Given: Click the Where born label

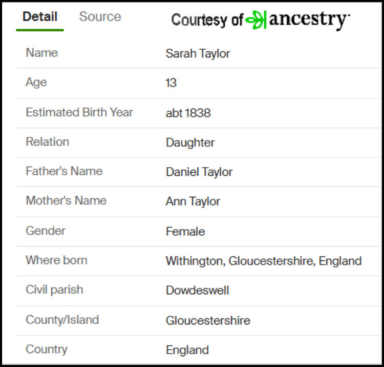Looking at the screenshot, I should [56, 260].
